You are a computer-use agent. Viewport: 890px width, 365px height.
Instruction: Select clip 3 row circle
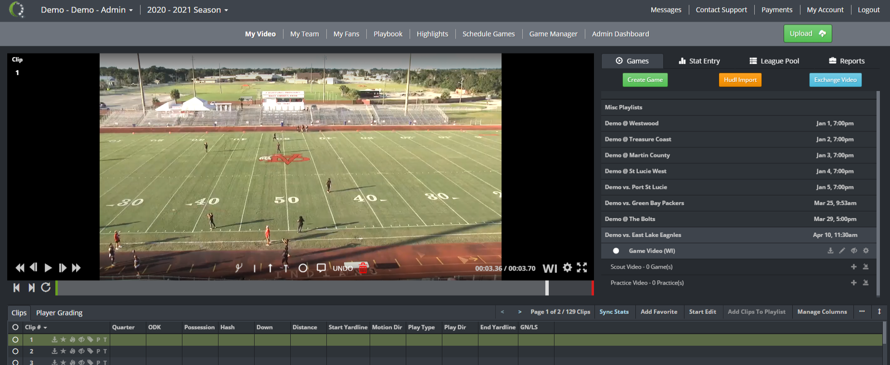coord(15,362)
